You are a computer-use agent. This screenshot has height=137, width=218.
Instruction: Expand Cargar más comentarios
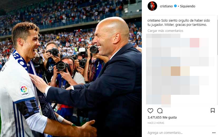[165, 31]
